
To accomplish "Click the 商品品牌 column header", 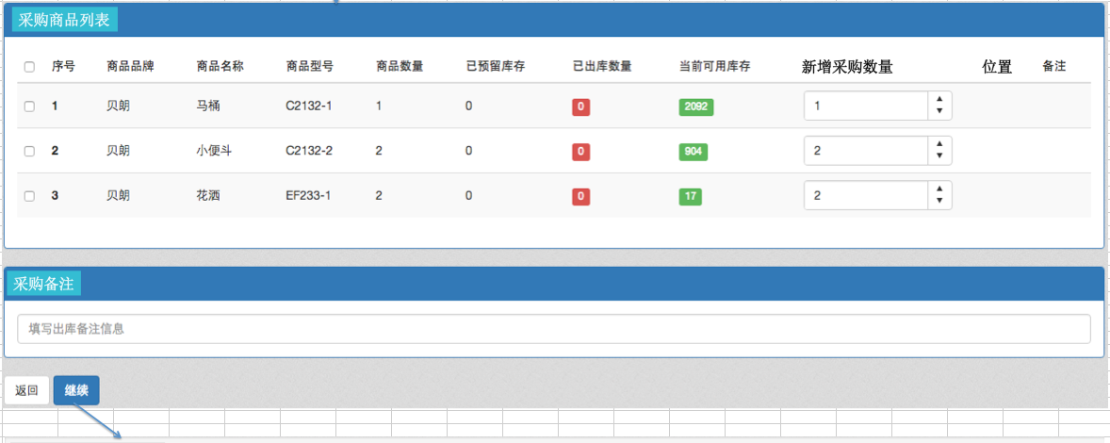I will coord(130,67).
